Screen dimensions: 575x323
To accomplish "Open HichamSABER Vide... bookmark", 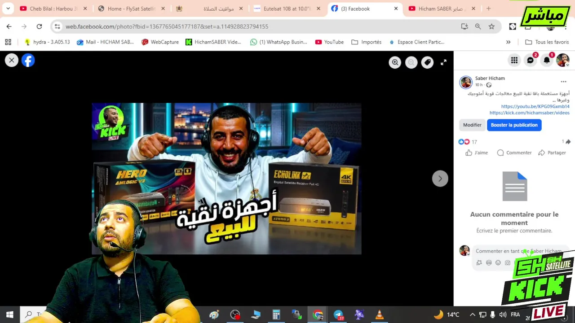I will [213, 42].
